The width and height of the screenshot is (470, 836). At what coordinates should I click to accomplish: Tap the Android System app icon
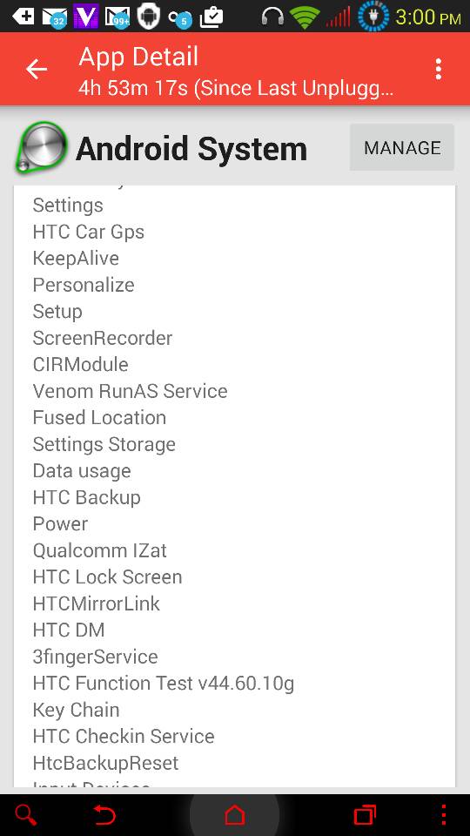click(41, 148)
